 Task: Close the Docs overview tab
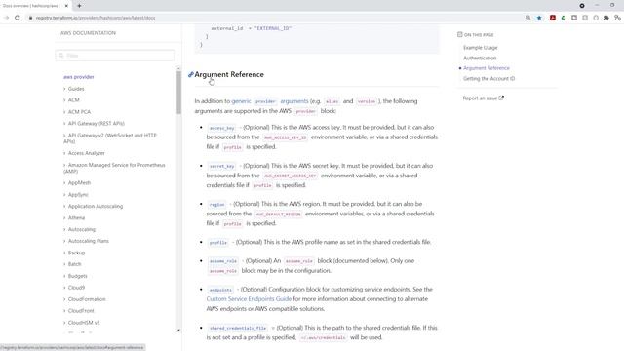tap(66, 6)
